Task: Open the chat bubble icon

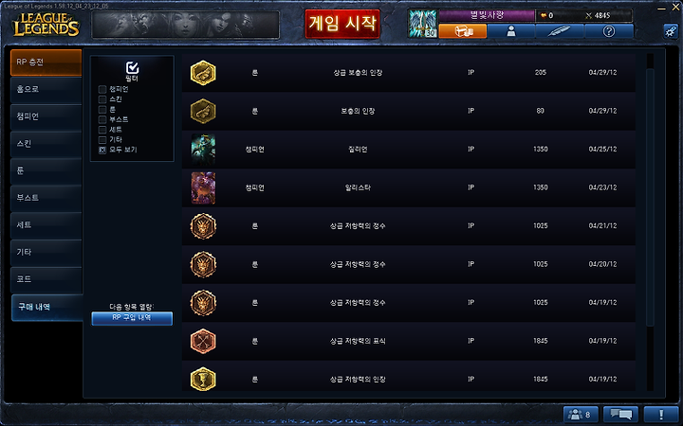Action: click(x=620, y=414)
